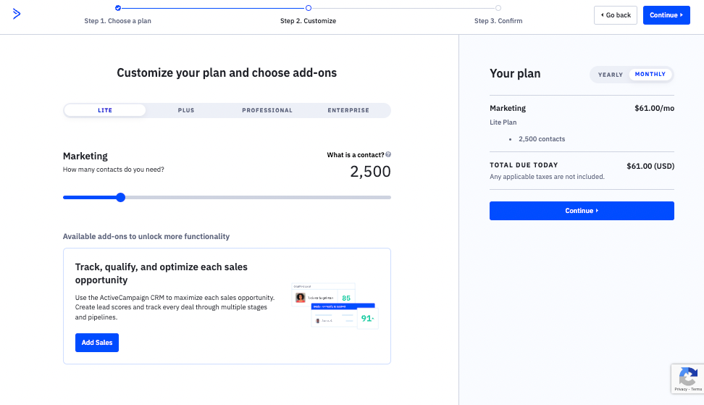
Task: Select the Enterprise plan tab
Action: pos(348,110)
